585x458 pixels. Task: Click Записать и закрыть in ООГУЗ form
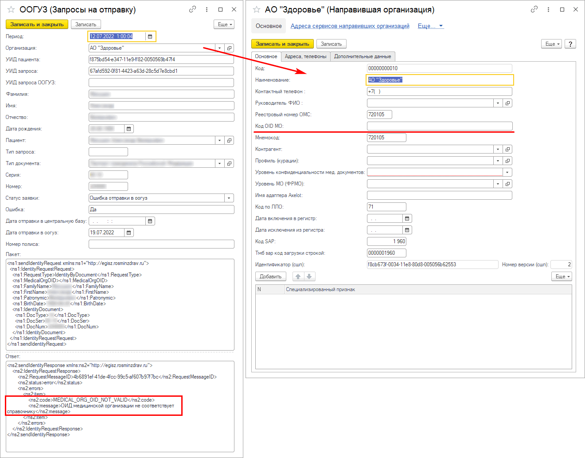tap(37, 24)
